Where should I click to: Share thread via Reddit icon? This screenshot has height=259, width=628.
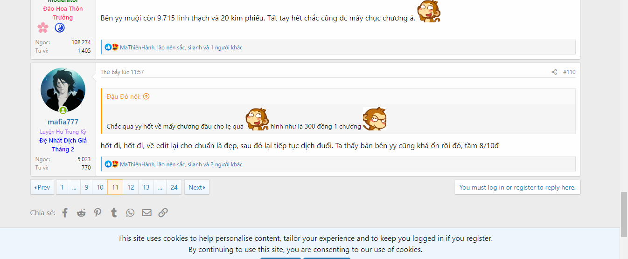pos(81,213)
